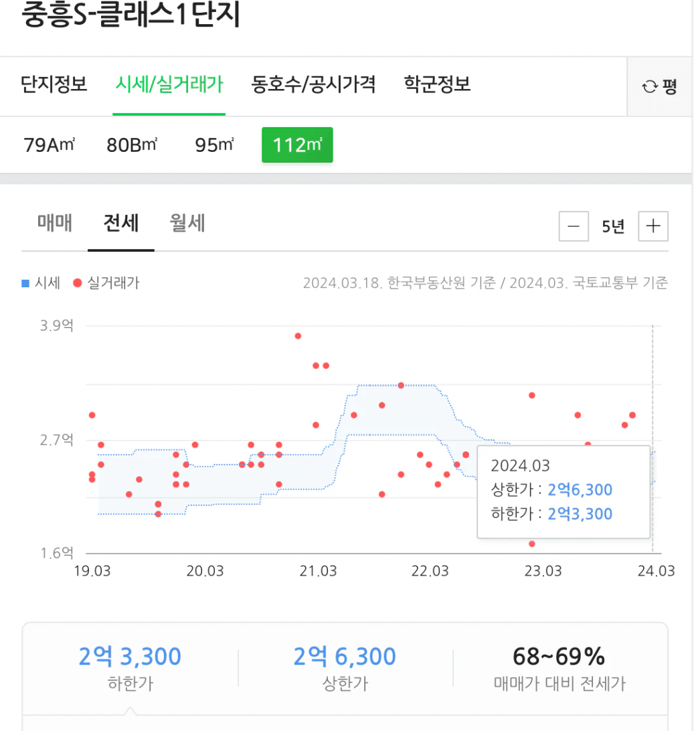
Task: Increase chart period with plus button
Action: [653, 226]
